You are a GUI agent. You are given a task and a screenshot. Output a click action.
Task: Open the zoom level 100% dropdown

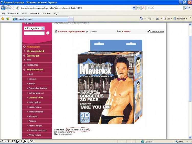tap(182, 142)
